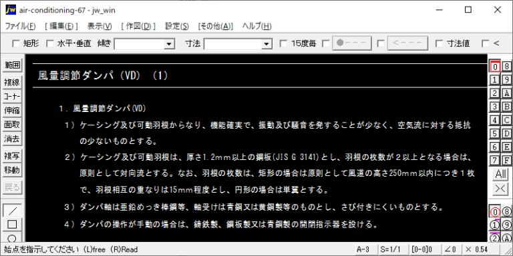Viewport: 513px width, 256px height.
Task: Select layer E in layer bar
Action: pyautogui.click(x=506, y=147)
